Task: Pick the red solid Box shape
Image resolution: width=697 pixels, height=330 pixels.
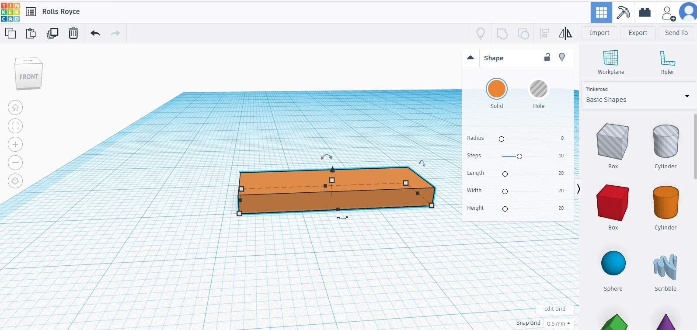Action: [x=613, y=202]
